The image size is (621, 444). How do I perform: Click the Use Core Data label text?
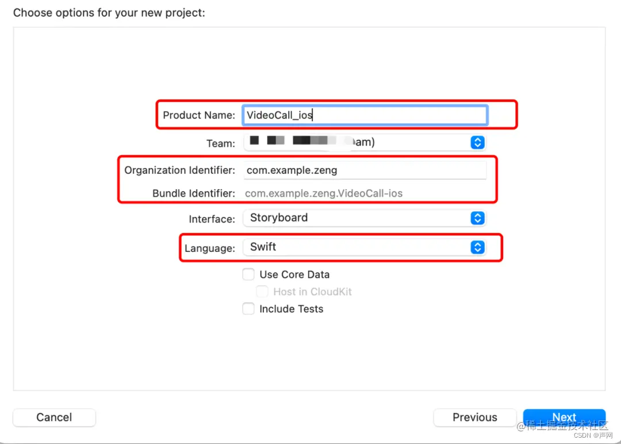(x=294, y=274)
